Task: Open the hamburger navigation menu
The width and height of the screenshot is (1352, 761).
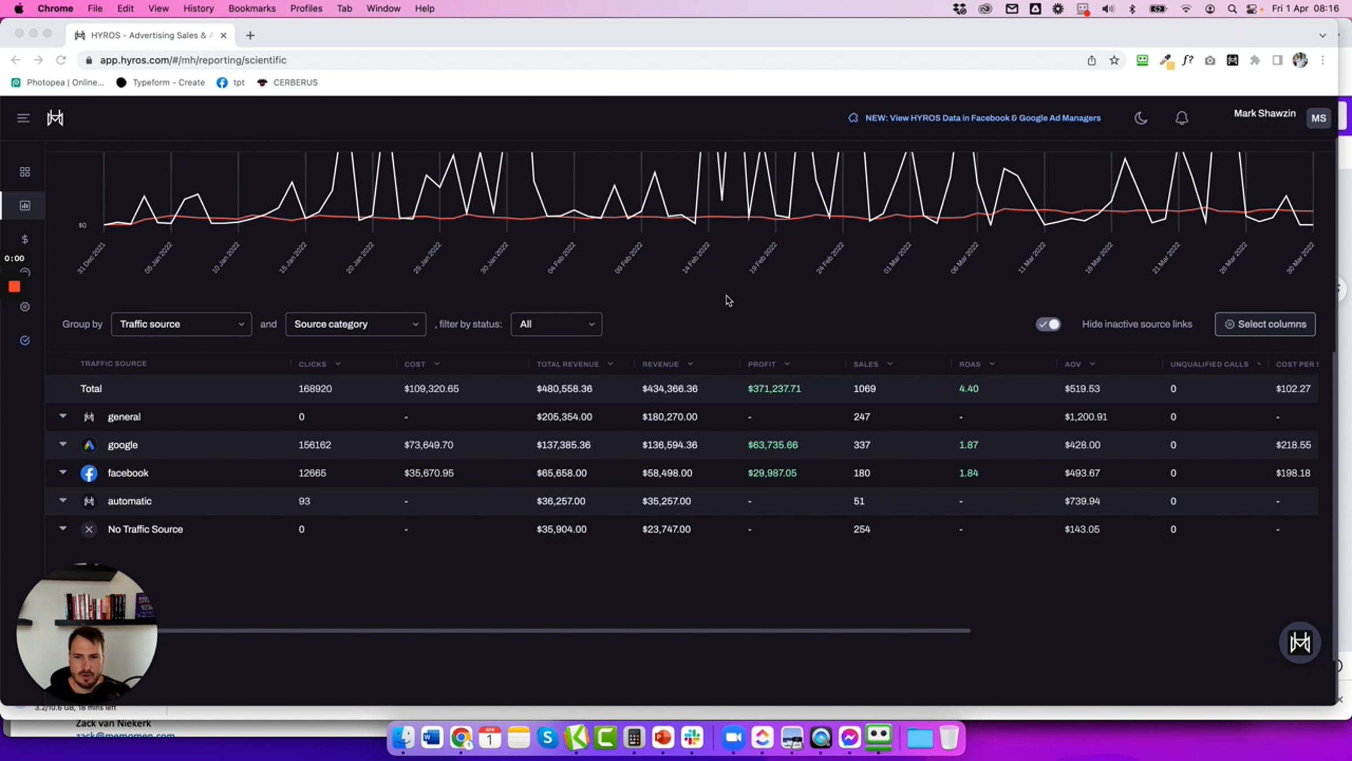Action: click(x=23, y=118)
